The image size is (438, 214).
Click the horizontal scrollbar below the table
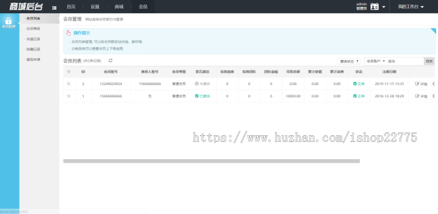(x=211, y=161)
